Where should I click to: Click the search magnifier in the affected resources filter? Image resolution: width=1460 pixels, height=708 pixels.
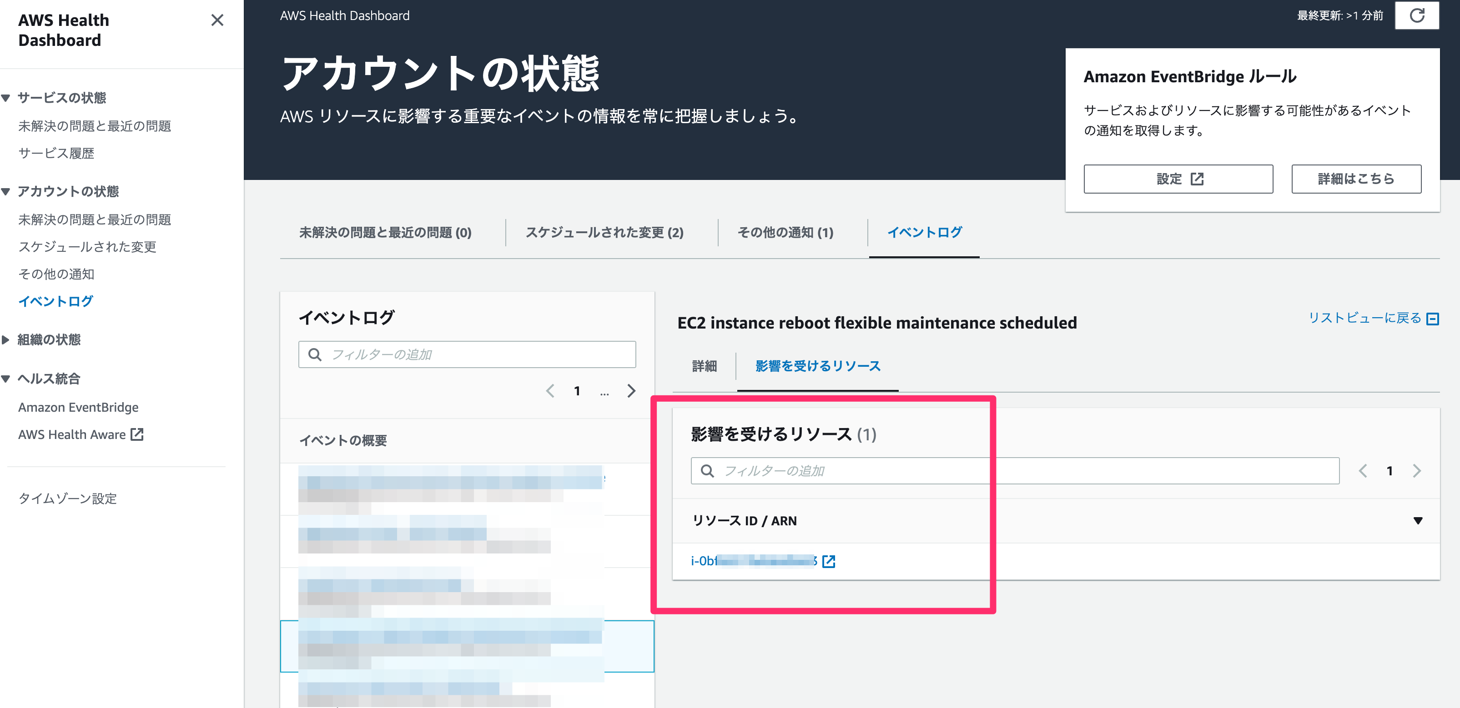(x=708, y=470)
